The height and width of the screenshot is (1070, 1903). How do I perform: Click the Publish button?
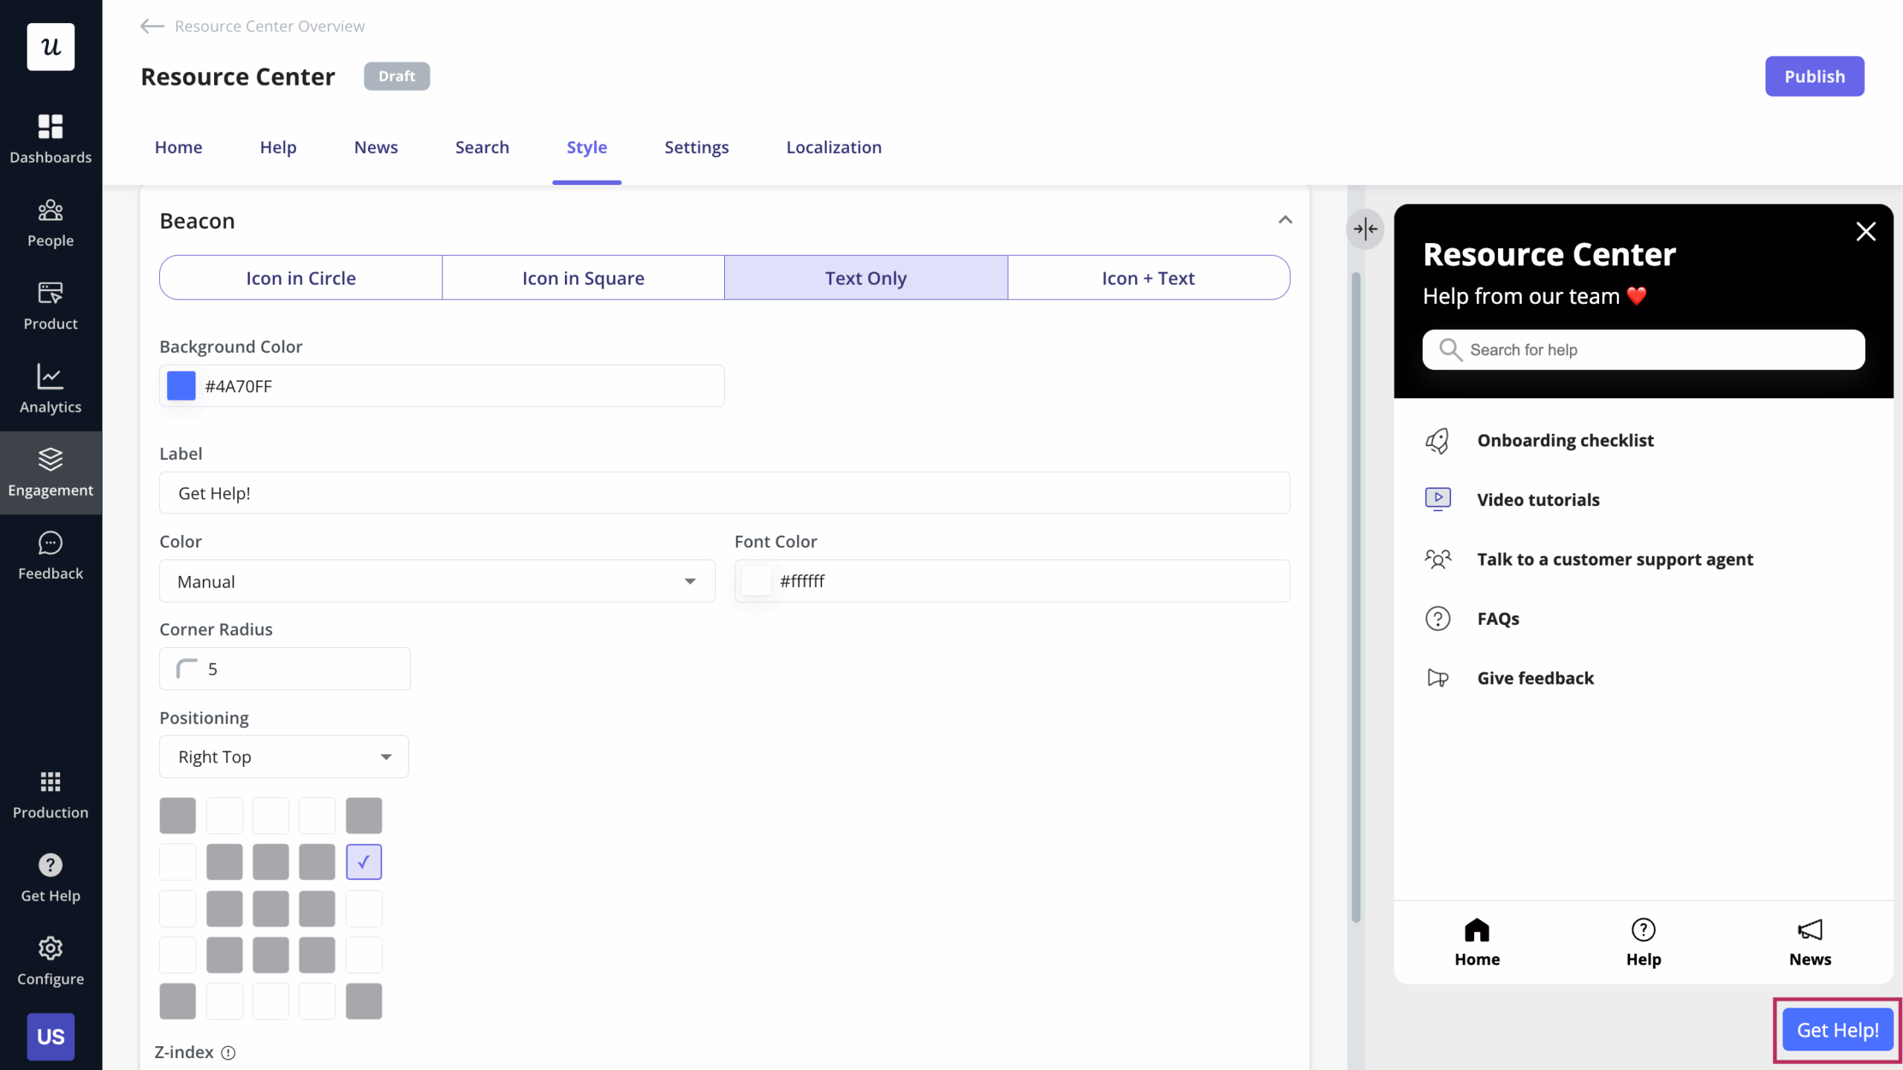pyautogui.click(x=1814, y=77)
